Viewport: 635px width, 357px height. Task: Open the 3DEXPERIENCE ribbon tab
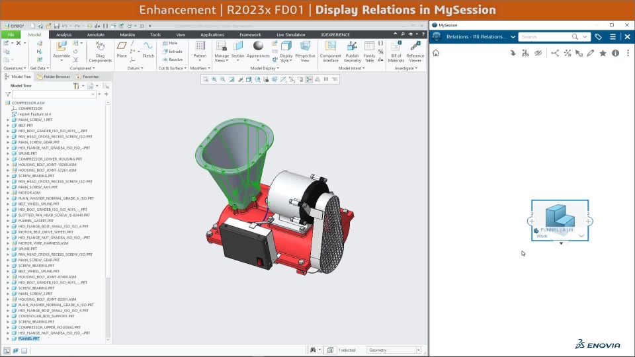click(335, 35)
